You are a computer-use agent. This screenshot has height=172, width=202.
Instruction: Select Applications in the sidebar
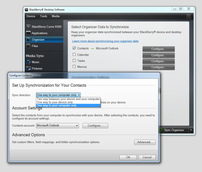pyautogui.click(x=44, y=33)
